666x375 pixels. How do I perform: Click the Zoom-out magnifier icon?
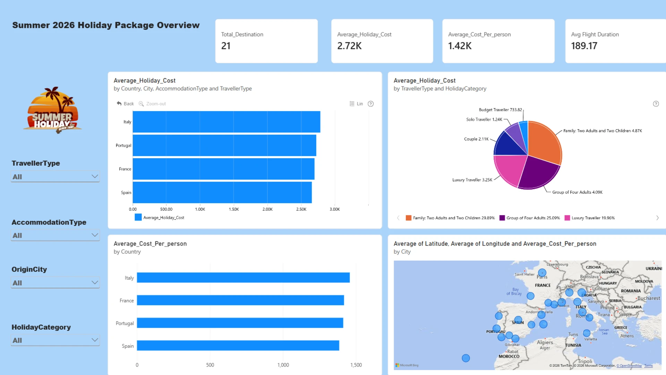(x=141, y=103)
